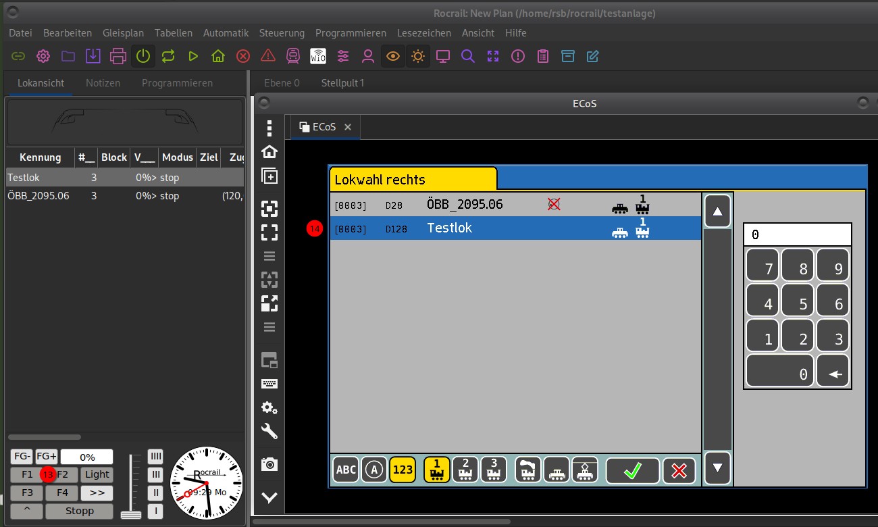Click the red emergency stop circle-X icon
The height and width of the screenshot is (527, 878).
click(243, 56)
